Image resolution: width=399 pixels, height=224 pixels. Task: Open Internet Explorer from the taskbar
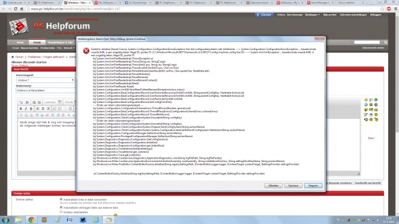96,219
